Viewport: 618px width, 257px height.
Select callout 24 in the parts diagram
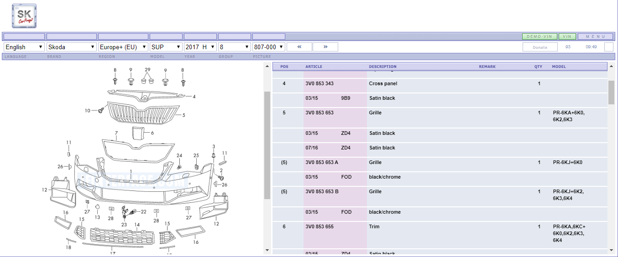[x=179, y=156]
